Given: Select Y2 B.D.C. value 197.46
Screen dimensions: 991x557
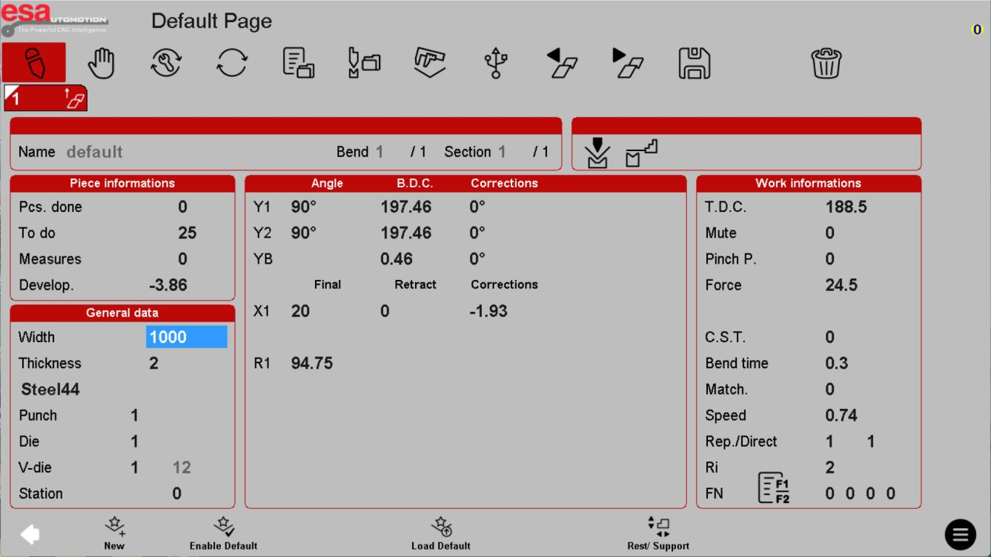Looking at the screenshot, I should tap(406, 233).
